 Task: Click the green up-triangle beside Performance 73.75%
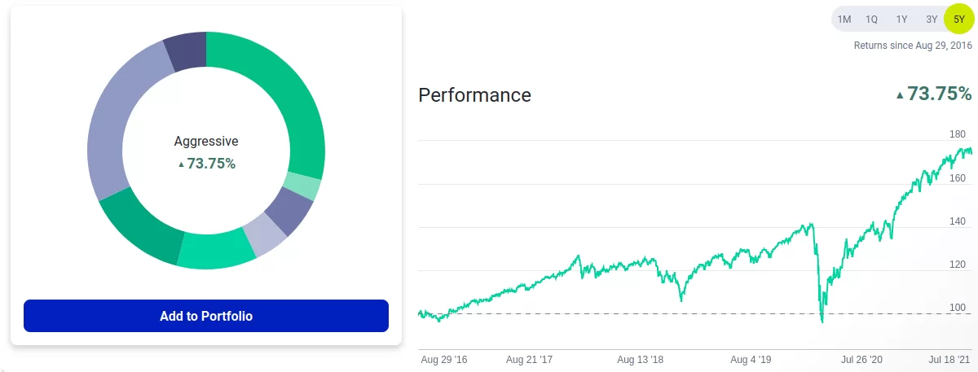[900, 95]
